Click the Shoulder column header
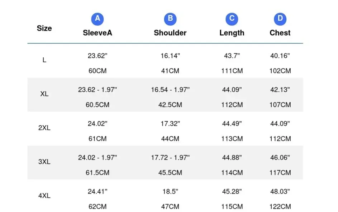The height and width of the screenshot is (212, 338). [x=170, y=33]
